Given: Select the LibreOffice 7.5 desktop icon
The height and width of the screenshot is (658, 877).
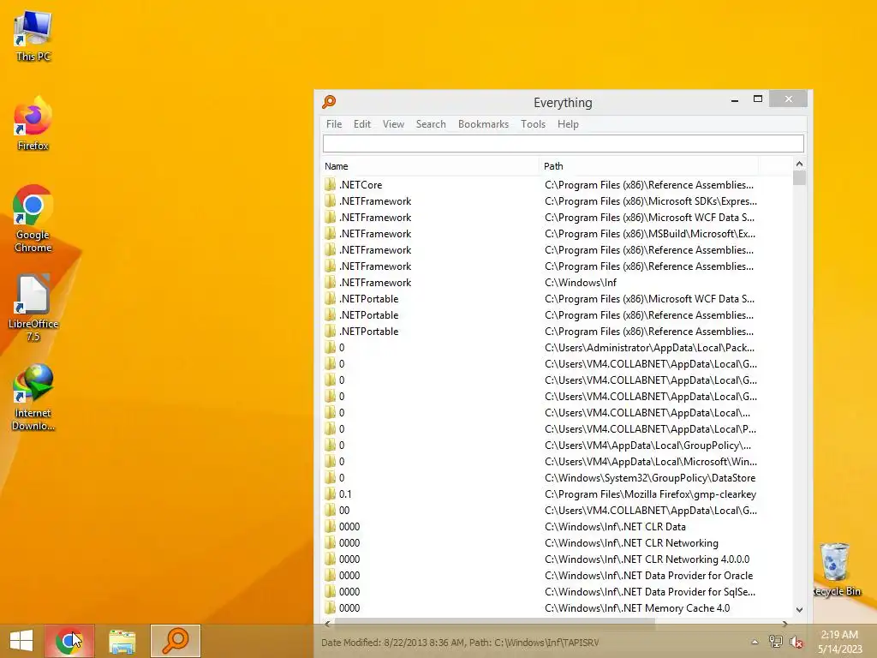Looking at the screenshot, I should tap(33, 308).
